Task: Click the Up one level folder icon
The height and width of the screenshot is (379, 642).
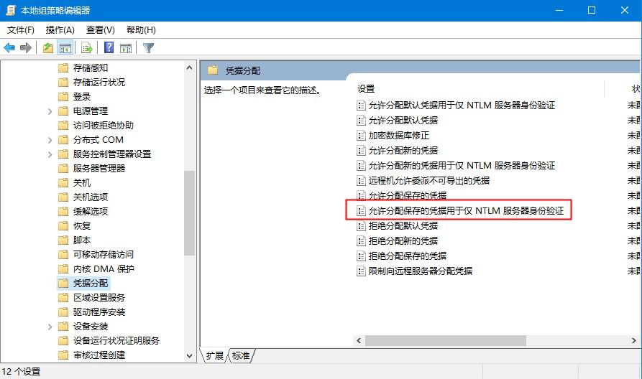Action: (48, 48)
